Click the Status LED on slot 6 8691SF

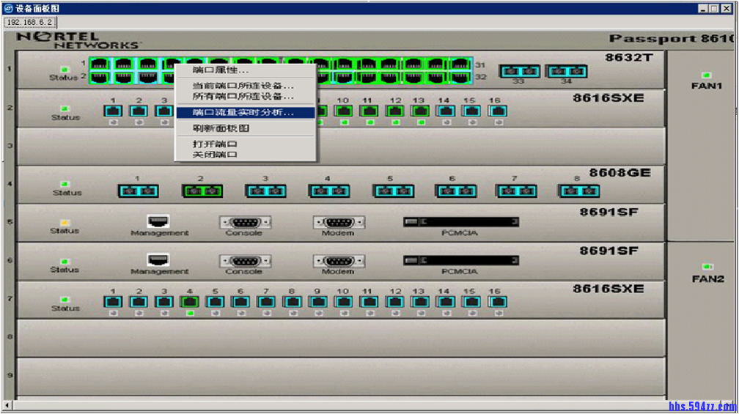click(x=65, y=261)
